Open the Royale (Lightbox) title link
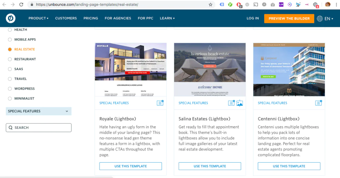Image resolution: width=340 pixels, height=178 pixels. (x=118, y=119)
